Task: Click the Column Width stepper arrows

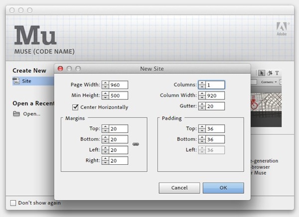Action: pos(202,96)
